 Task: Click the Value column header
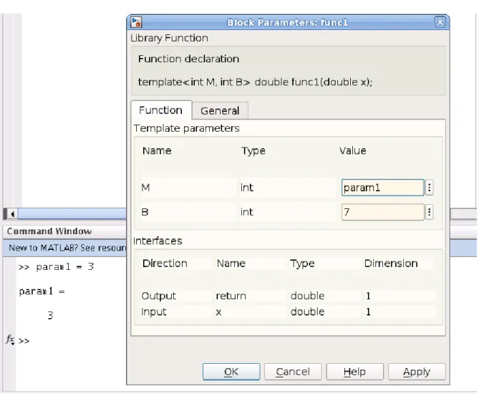352,150
